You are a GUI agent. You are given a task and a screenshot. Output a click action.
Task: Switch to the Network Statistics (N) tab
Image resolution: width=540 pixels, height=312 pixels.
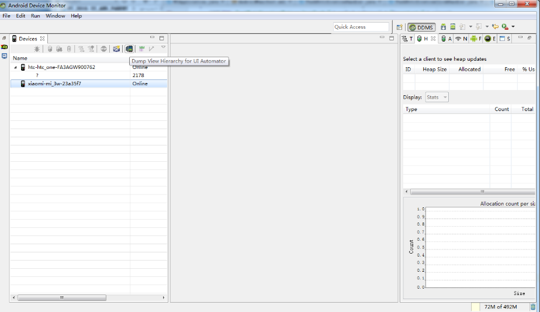[461, 39]
